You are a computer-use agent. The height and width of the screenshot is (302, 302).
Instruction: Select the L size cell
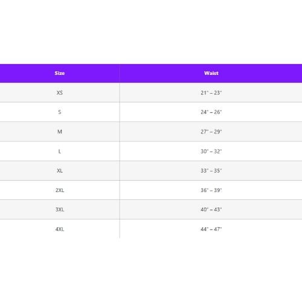[x=60, y=152]
